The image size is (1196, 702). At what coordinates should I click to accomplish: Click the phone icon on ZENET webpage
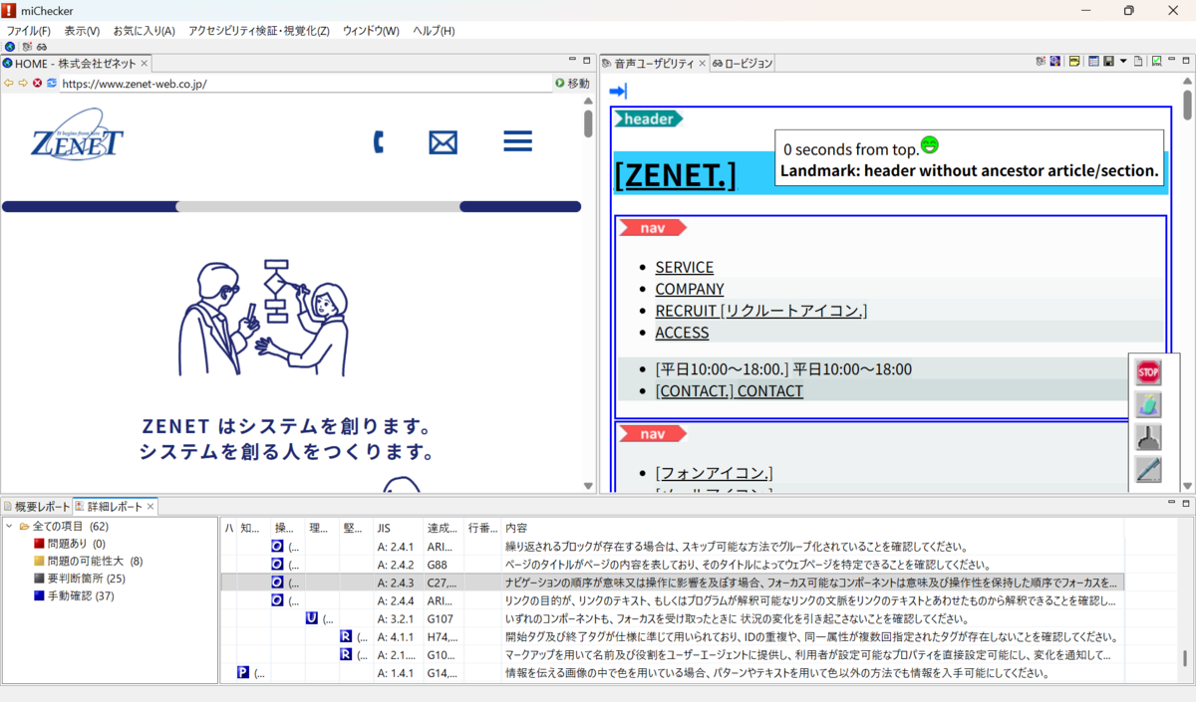coord(379,142)
